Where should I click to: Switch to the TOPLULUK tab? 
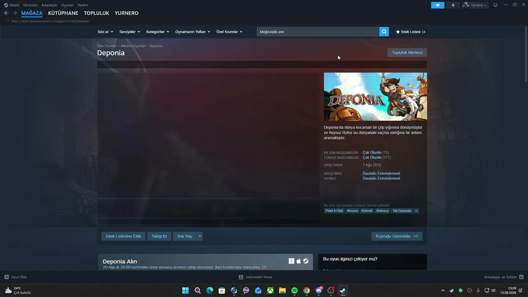pyautogui.click(x=97, y=13)
